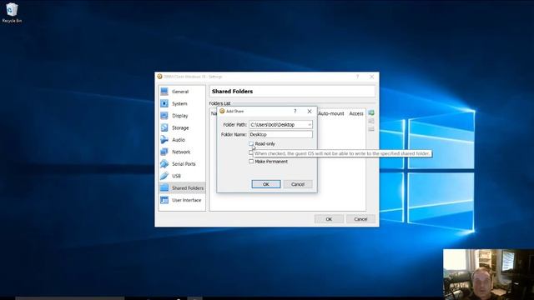Enable the Read-only checkbox

coord(251,144)
